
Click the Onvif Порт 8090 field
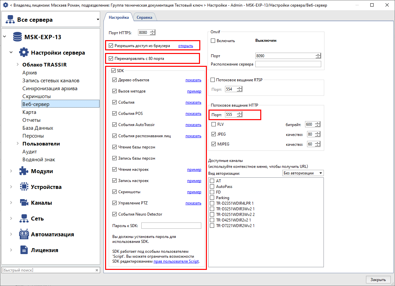[x=285, y=56]
